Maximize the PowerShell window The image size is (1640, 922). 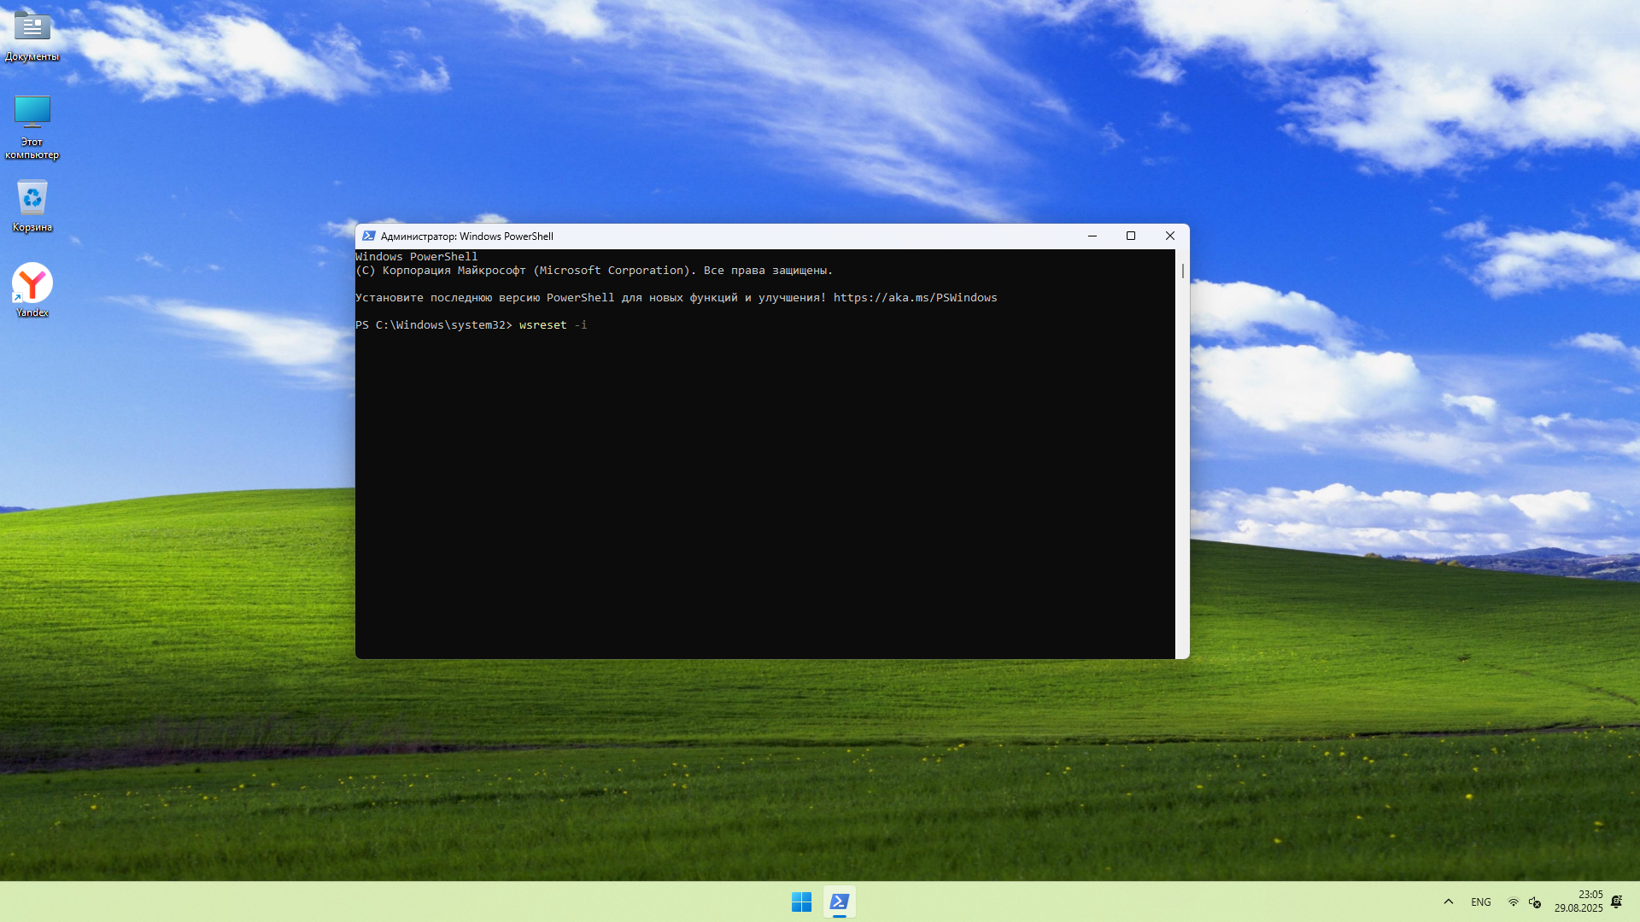1131,236
